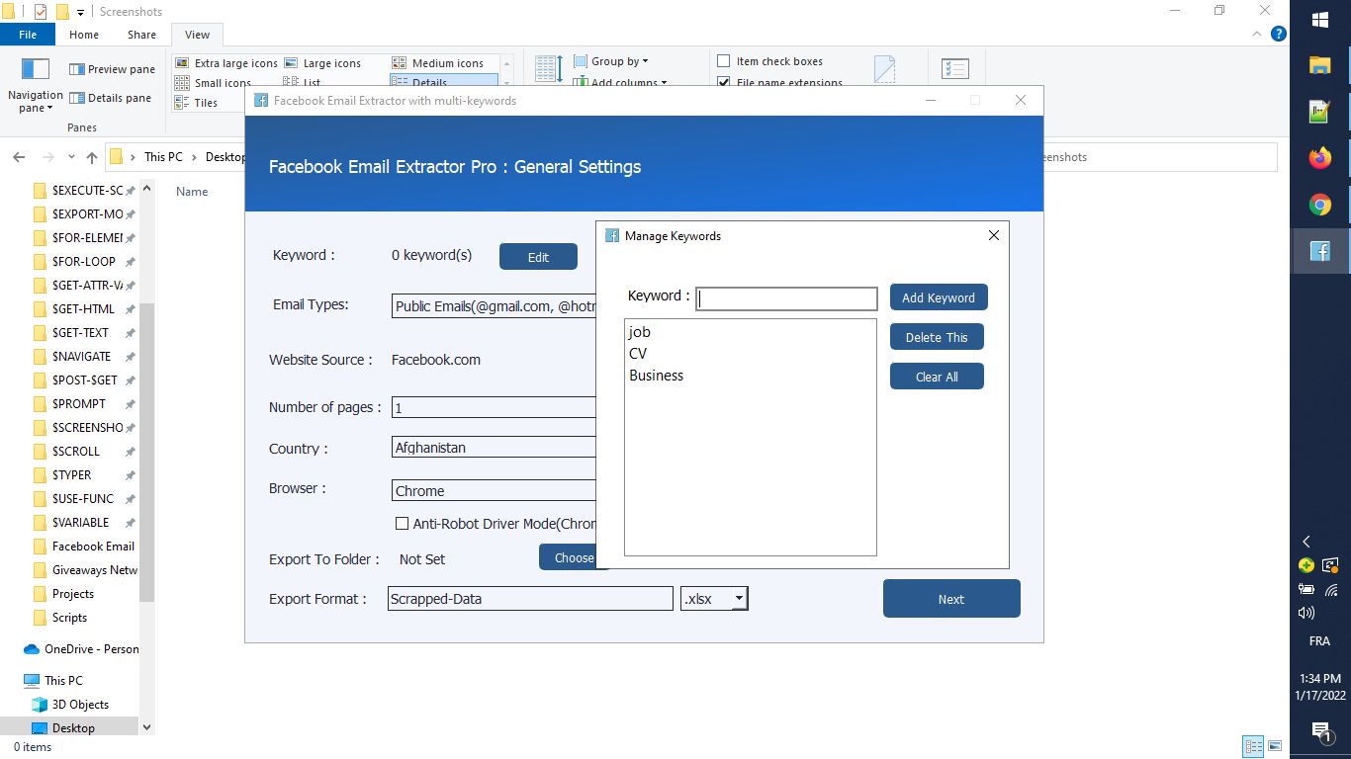
Task: Toggle the Details pane
Action: (x=110, y=98)
